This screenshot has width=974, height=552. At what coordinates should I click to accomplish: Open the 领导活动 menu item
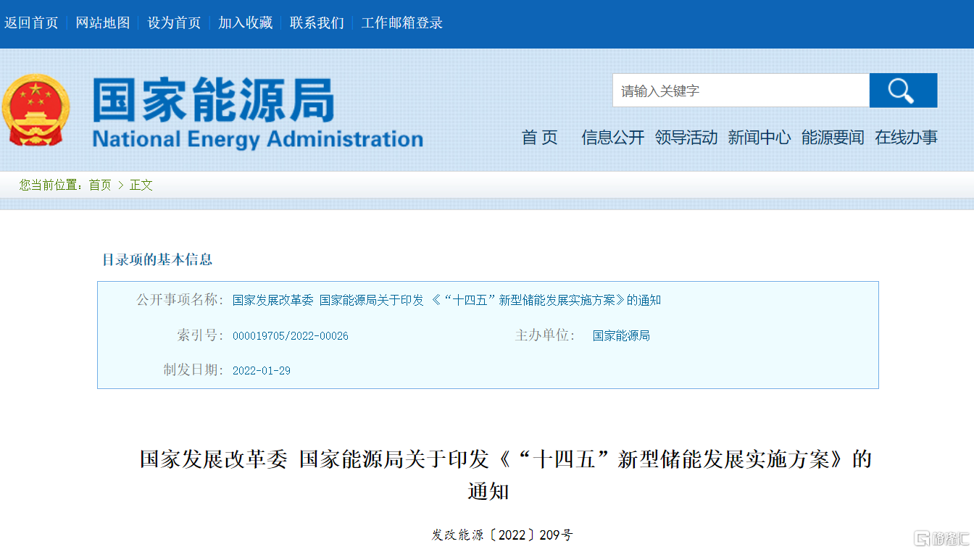(686, 138)
